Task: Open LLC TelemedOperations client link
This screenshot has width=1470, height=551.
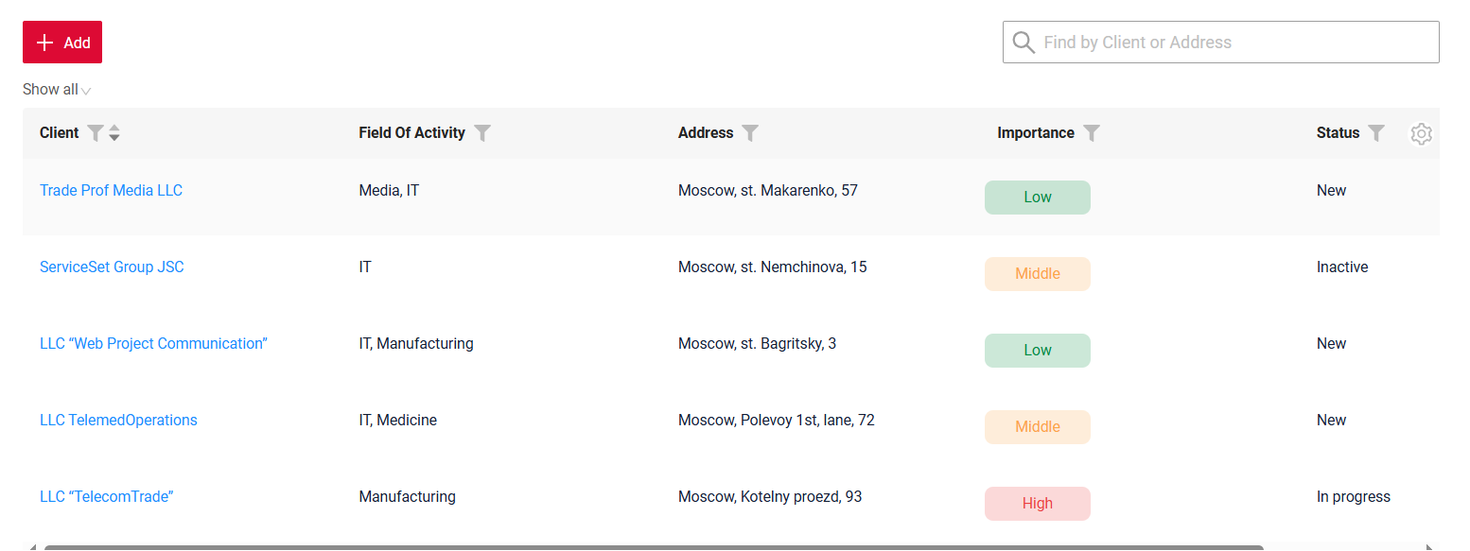Action: (x=118, y=421)
